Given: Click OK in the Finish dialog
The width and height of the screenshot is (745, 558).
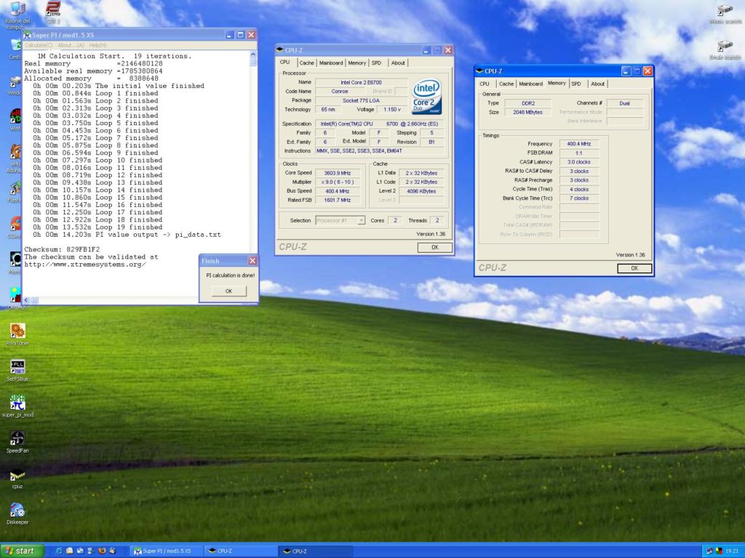Looking at the screenshot, I should 228,291.
